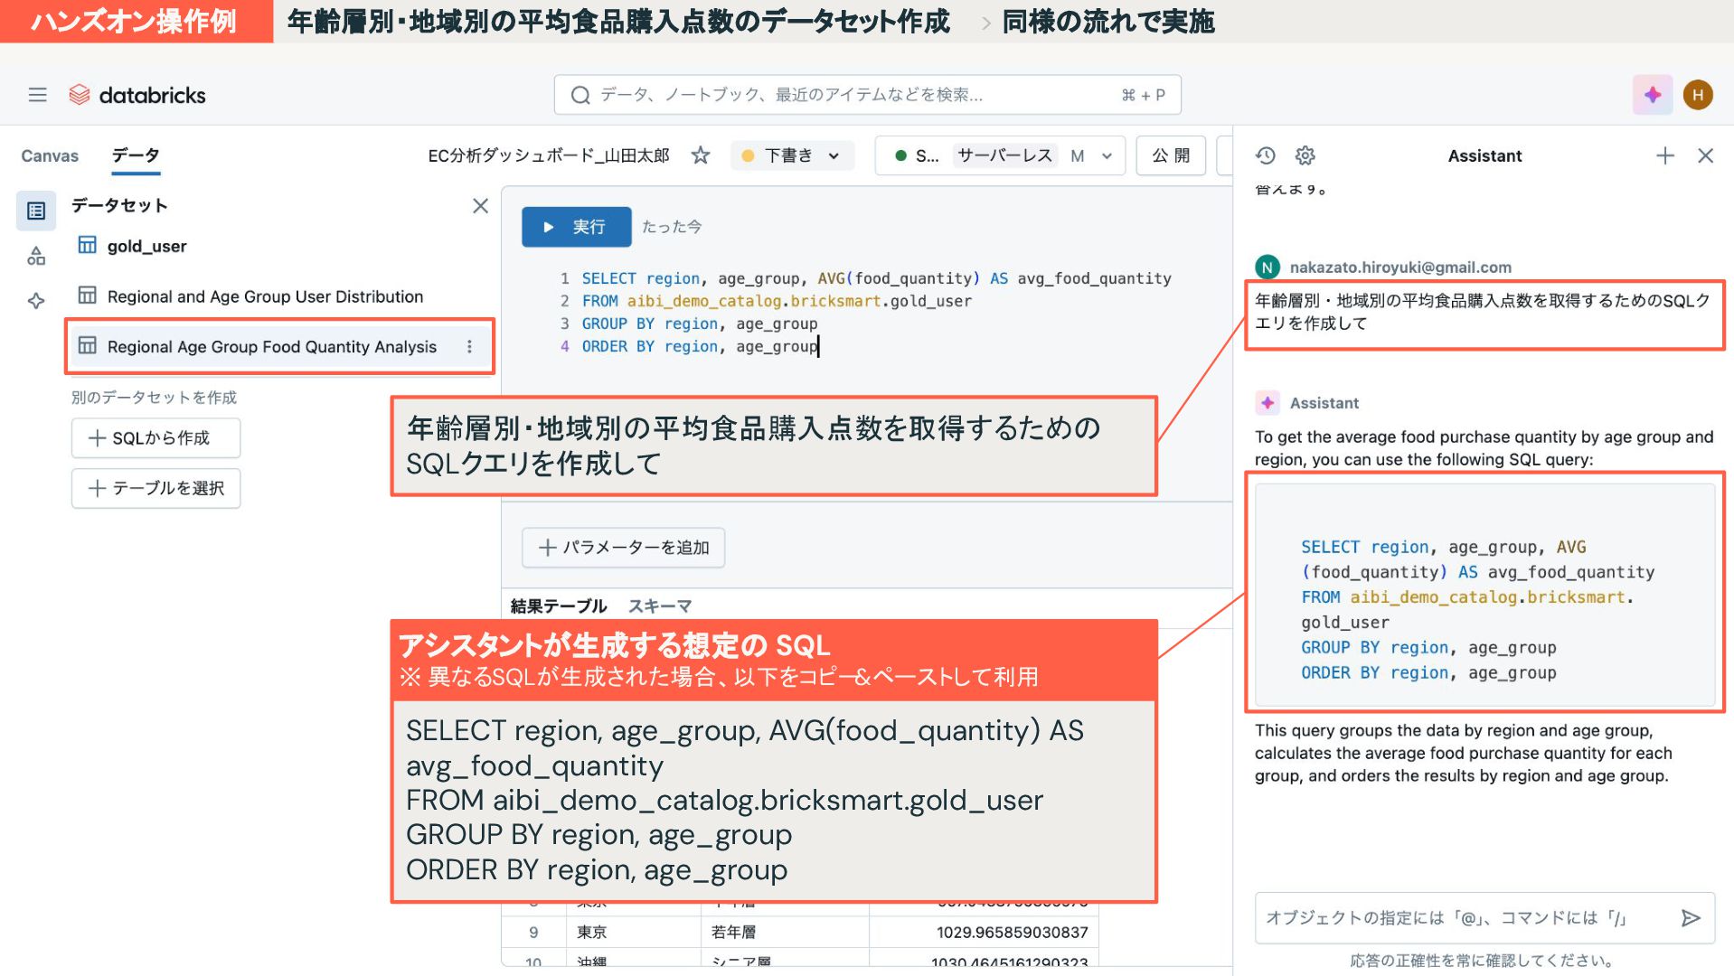Image resolution: width=1734 pixels, height=976 pixels.
Task: Run the query with 実行
Action: pos(576,227)
